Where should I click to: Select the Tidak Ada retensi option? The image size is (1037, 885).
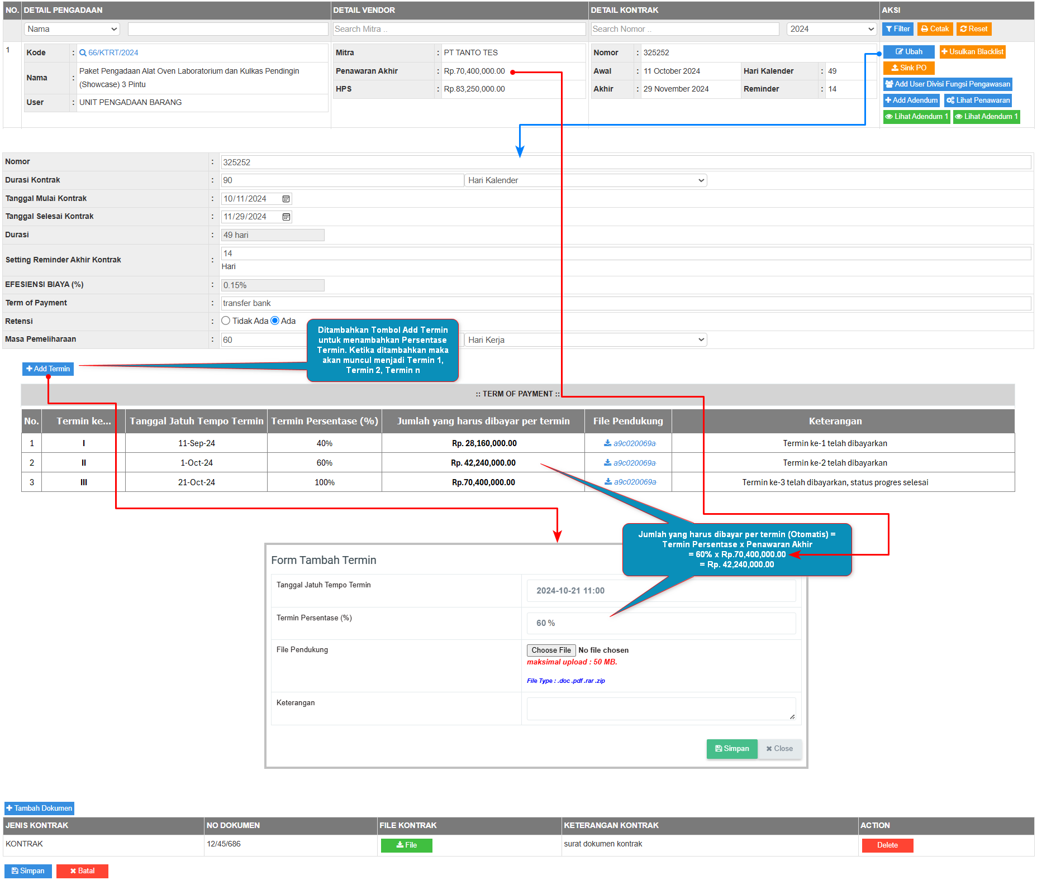tap(226, 321)
